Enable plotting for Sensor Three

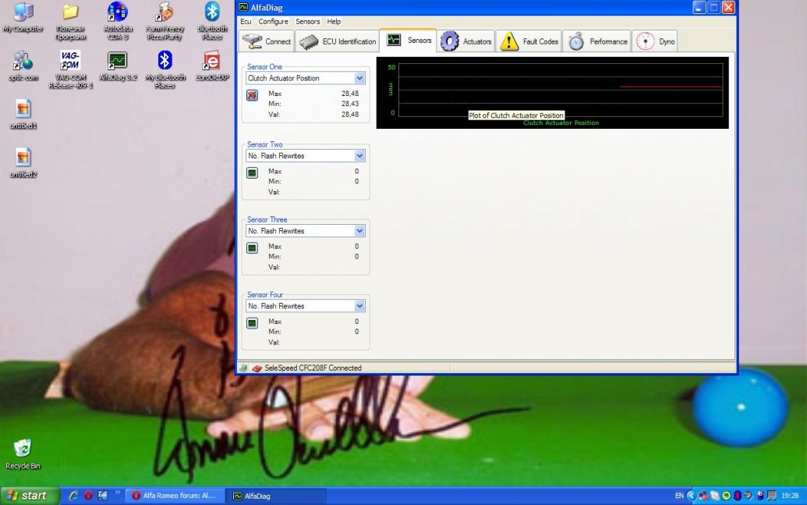[x=252, y=247]
